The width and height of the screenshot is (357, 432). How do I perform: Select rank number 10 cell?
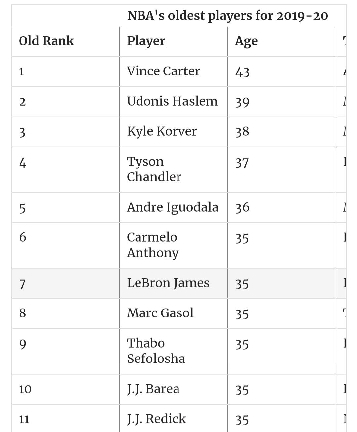(x=65, y=389)
